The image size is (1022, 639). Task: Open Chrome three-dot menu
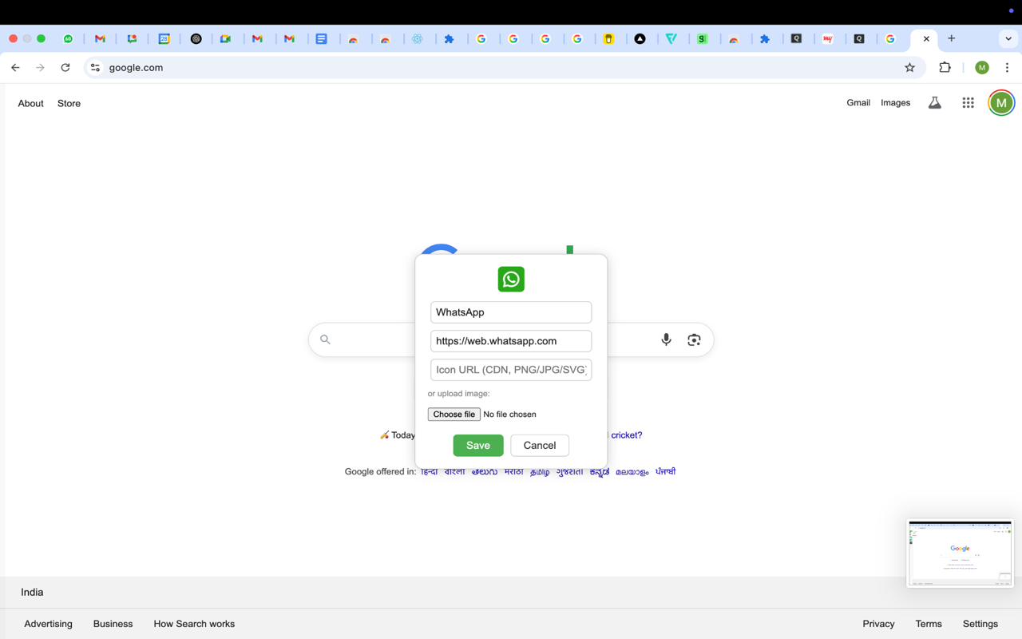pos(1007,68)
